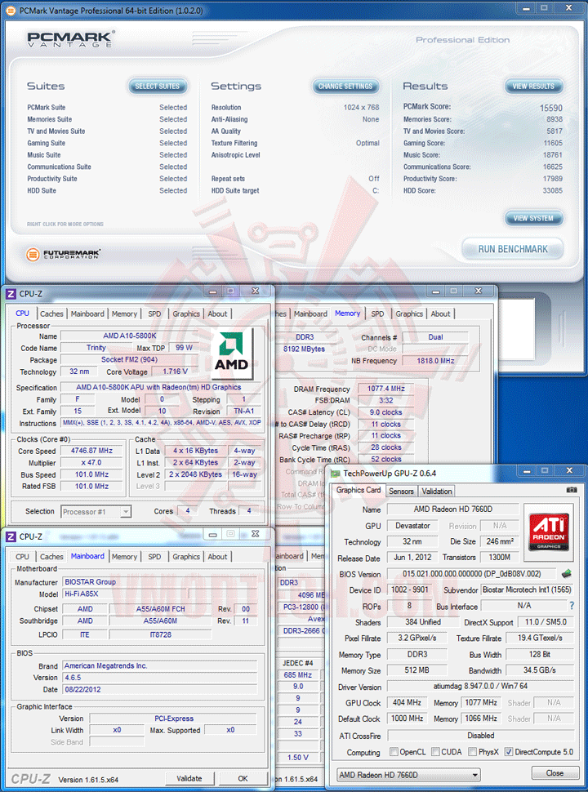Enable the CUDA checkbox

[435, 752]
